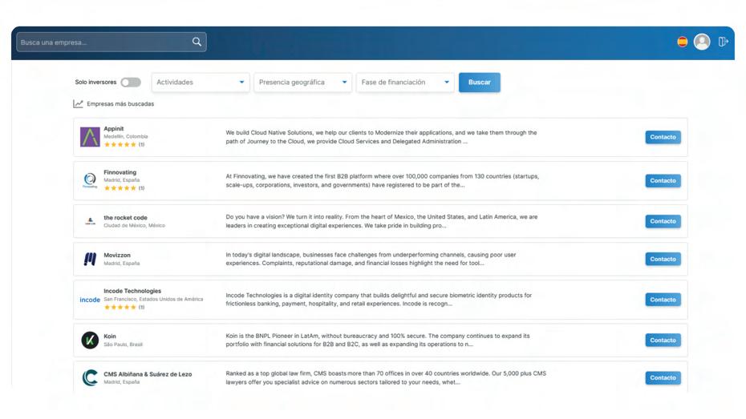Click Incode's digital identity description
The width and height of the screenshot is (746, 419).
tap(379, 300)
